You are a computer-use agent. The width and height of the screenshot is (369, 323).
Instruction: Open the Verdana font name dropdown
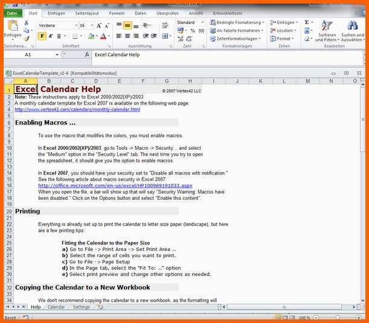[x=76, y=25]
